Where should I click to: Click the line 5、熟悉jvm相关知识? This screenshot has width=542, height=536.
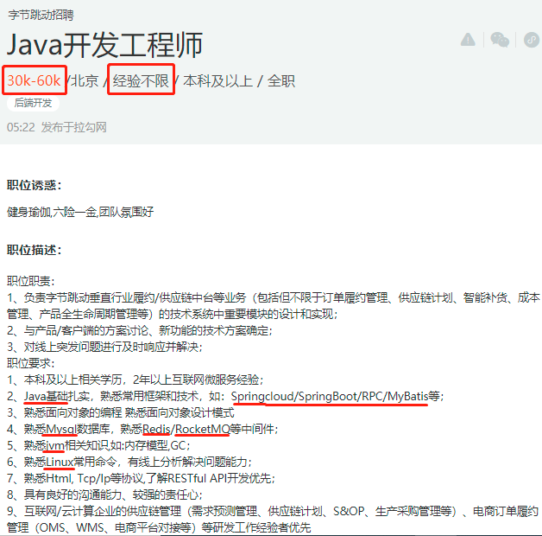click(98, 445)
